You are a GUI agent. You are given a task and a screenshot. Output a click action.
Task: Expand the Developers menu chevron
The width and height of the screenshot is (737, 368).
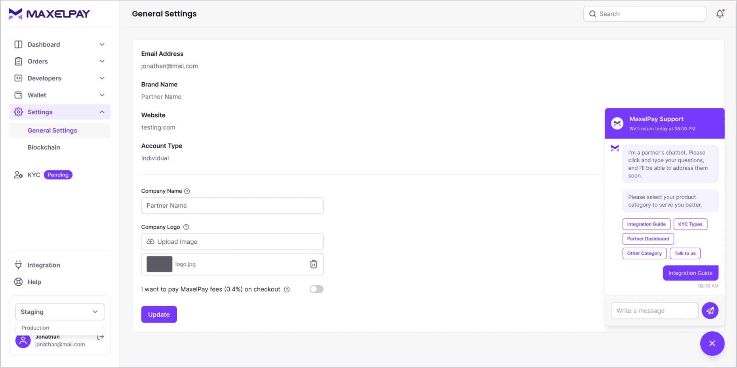click(102, 78)
